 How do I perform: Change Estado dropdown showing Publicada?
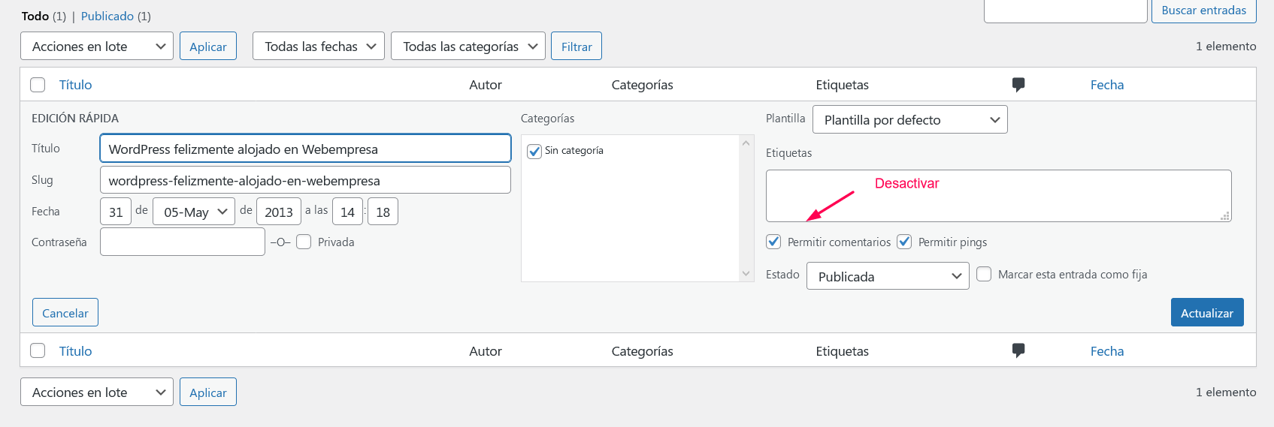pyautogui.click(x=888, y=275)
